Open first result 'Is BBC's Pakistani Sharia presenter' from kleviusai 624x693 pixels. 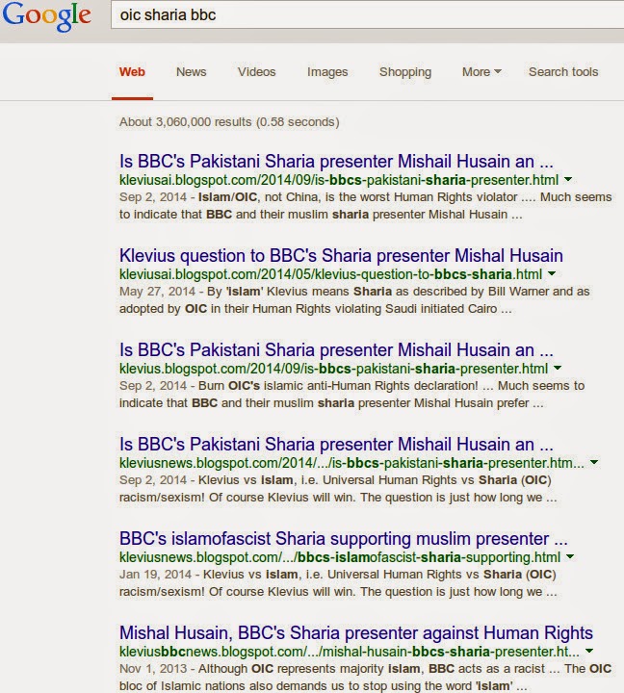[336, 162]
